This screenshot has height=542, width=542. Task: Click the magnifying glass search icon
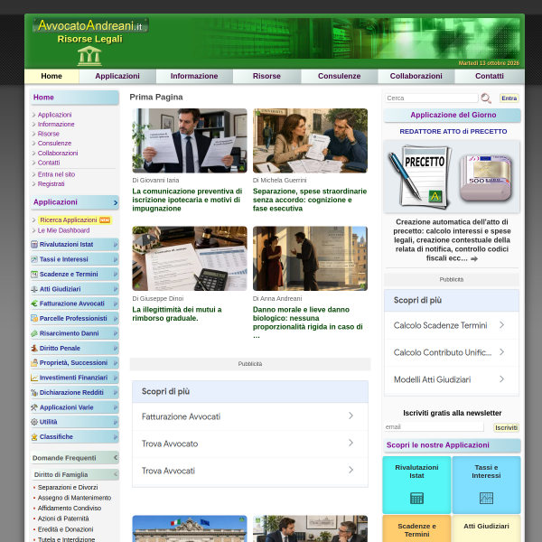point(486,98)
